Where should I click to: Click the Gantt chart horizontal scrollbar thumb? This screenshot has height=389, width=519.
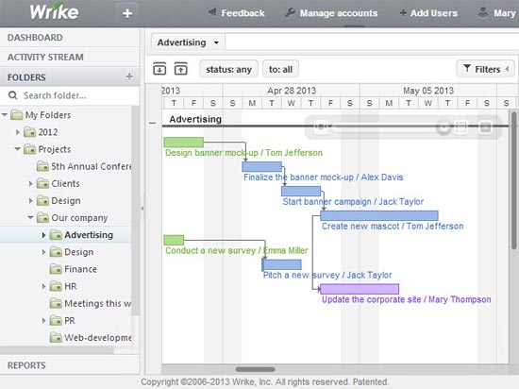255,369
